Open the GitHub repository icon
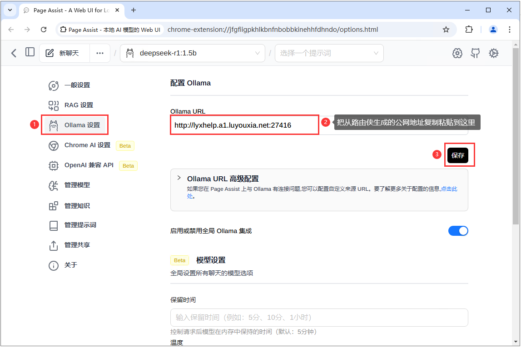The image size is (521, 348). 475,53
